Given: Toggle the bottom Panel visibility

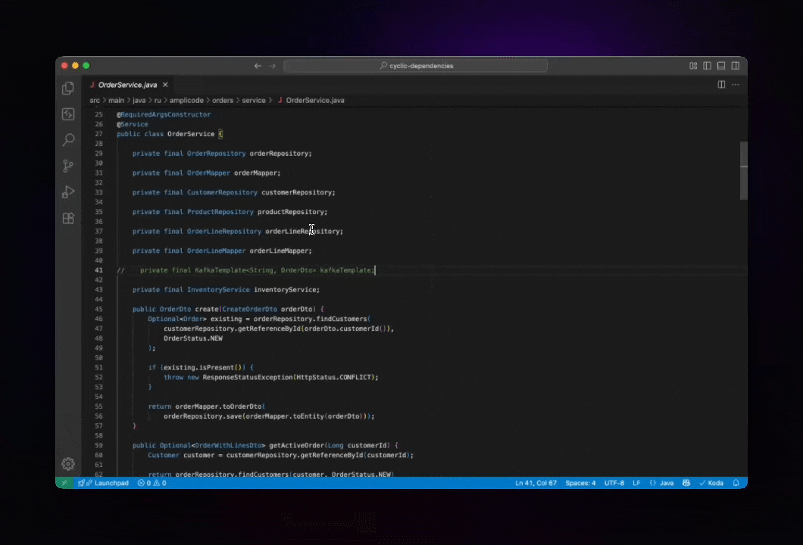Looking at the screenshot, I should pos(721,66).
